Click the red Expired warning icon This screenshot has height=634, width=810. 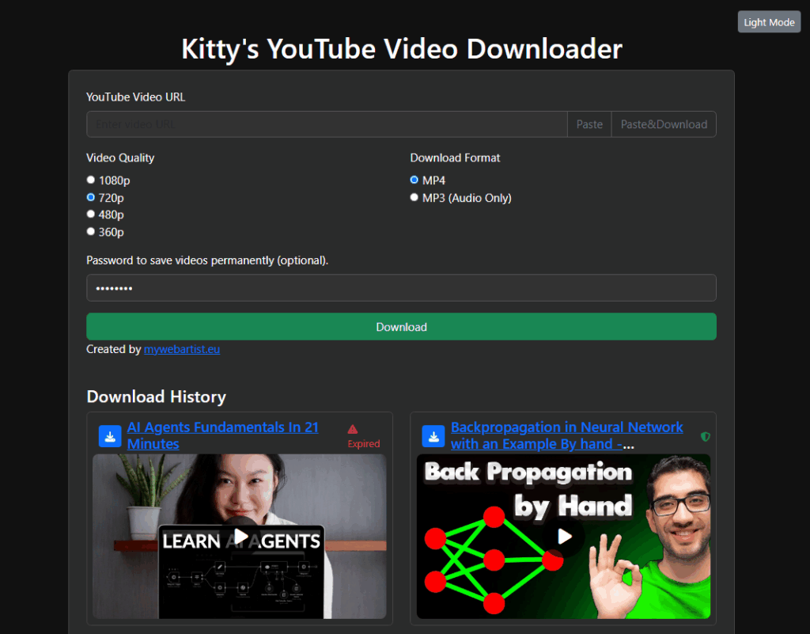(353, 429)
